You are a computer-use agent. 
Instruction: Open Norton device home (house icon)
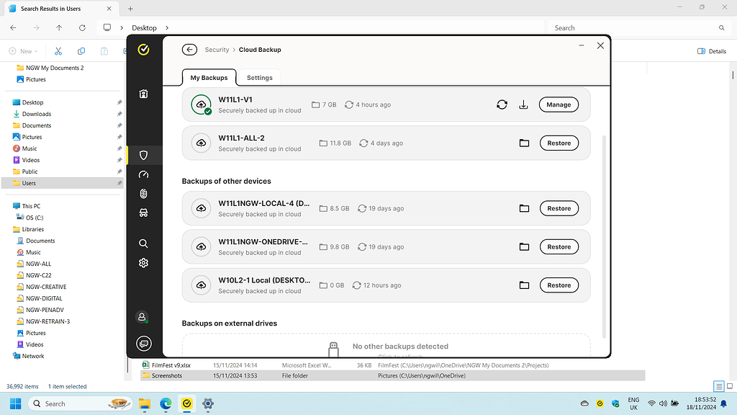[143, 94]
